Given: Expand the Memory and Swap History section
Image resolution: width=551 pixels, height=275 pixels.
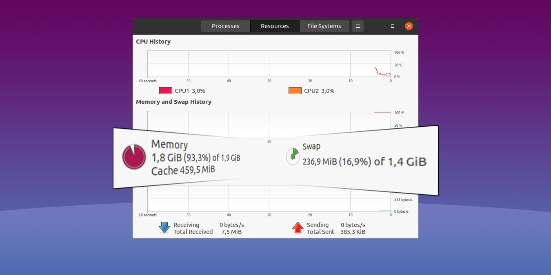Looking at the screenshot, I should (173, 102).
